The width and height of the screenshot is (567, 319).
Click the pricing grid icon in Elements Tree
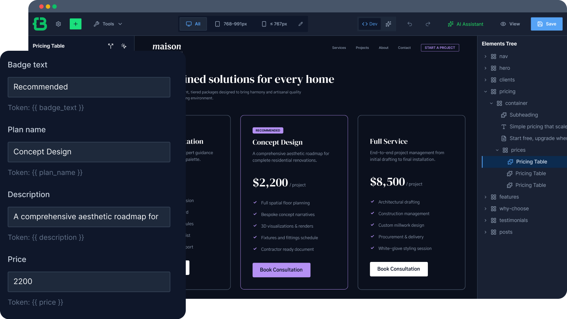point(494,91)
